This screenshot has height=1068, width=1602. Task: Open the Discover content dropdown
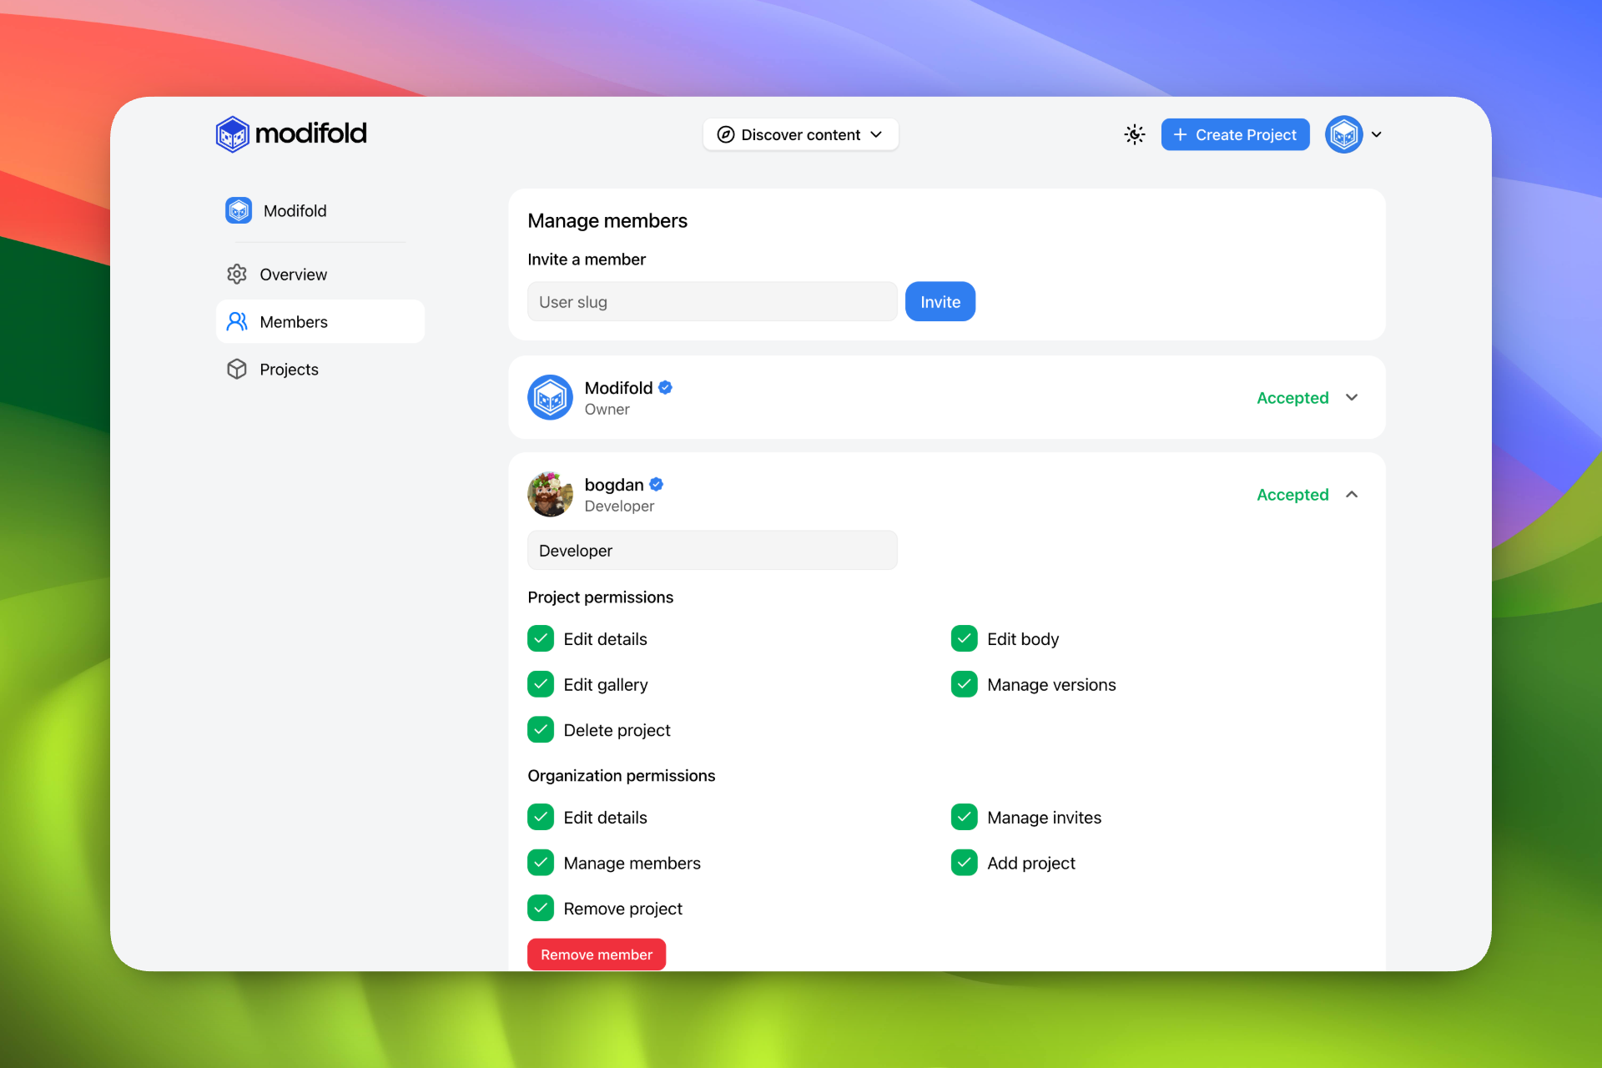[800, 134]
